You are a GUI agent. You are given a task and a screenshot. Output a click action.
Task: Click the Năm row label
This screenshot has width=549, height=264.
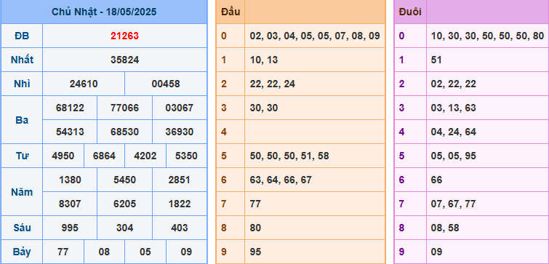click(22, 192)
